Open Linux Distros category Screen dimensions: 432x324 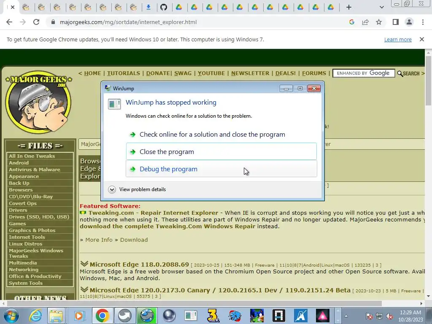coord(25,244)
